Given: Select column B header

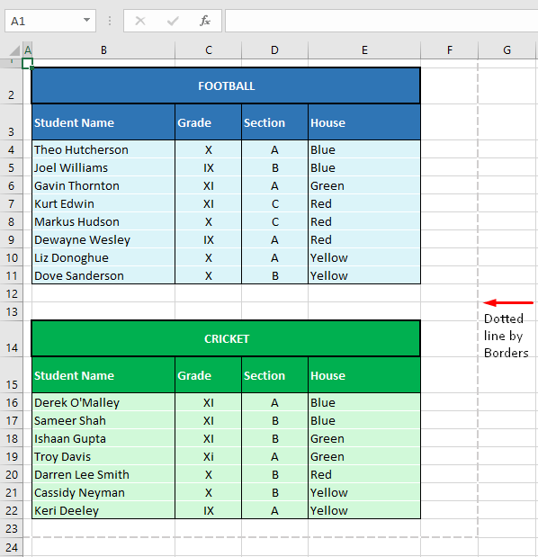Looking at the screenshot, I should [x=103, y=50].
